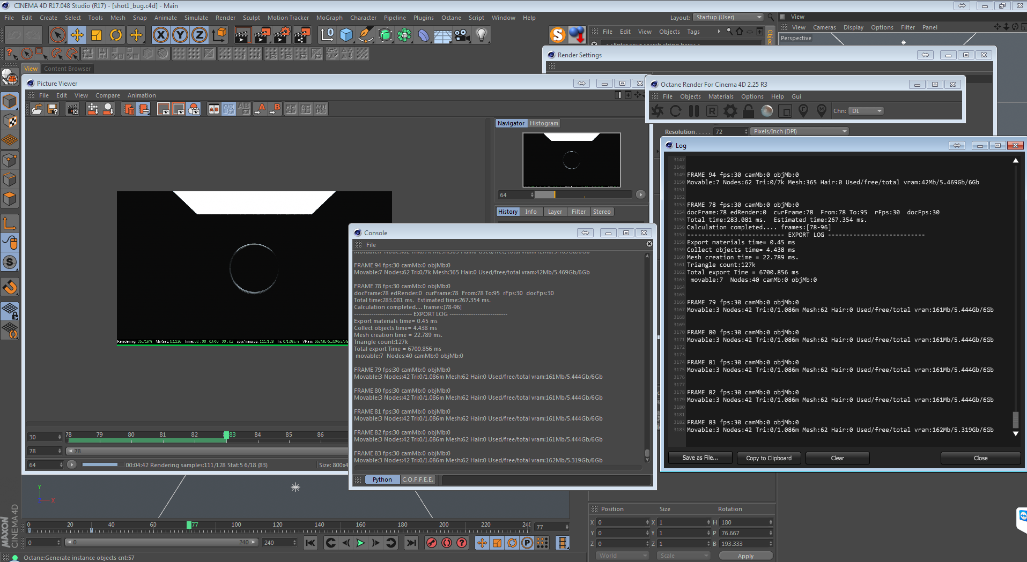The image size is (1027, 562).
Task: Open Materials menu in Octane window
Action: point(721,96)
